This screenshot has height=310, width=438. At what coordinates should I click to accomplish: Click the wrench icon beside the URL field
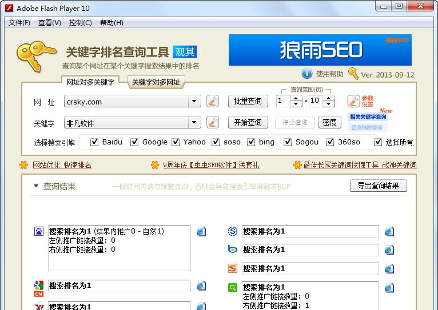pyautogui.click(x=213, y=101)
